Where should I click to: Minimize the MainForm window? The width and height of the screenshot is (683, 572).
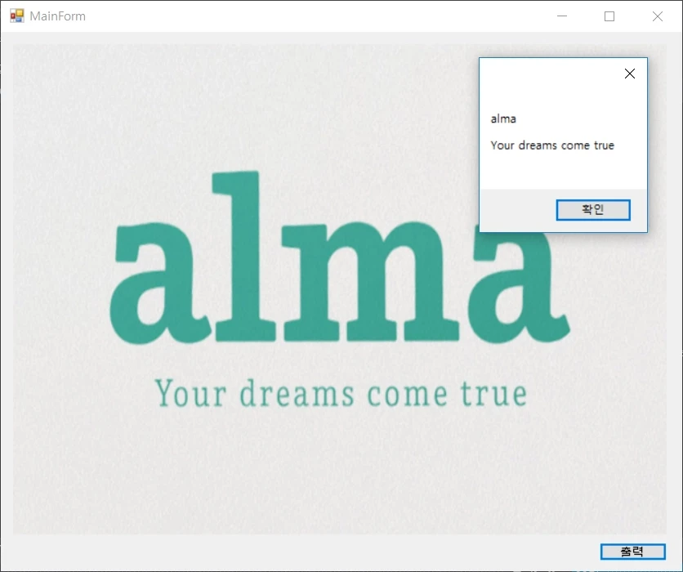561,16
